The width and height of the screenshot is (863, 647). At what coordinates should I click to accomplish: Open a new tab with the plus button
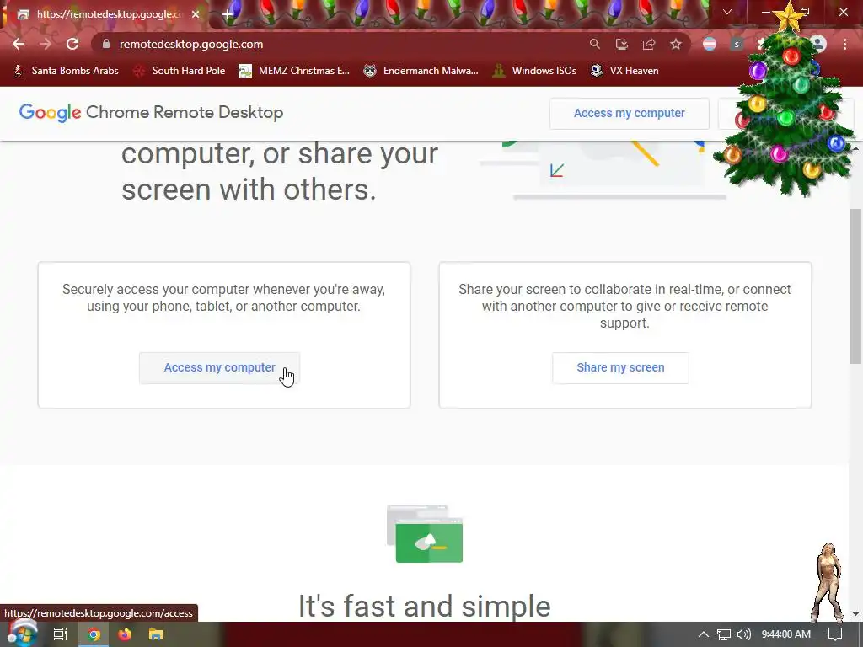(x=228, y=14)
